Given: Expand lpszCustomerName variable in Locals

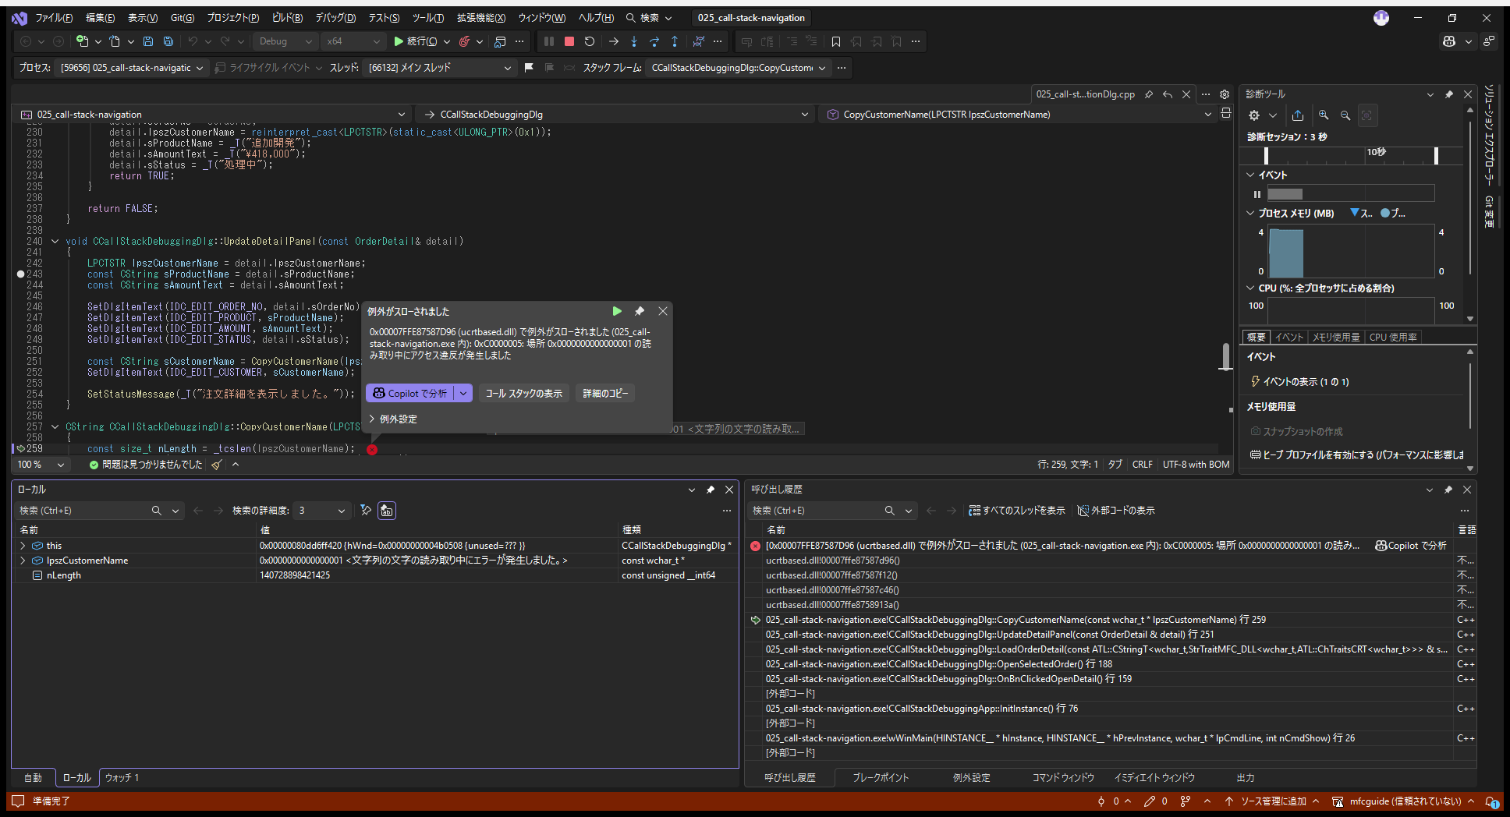Looking at the screenshot, I should pyautogui.click(x=23, y=561).
